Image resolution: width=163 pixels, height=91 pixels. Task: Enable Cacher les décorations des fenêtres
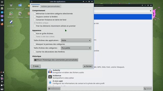[x=35, y=52]
